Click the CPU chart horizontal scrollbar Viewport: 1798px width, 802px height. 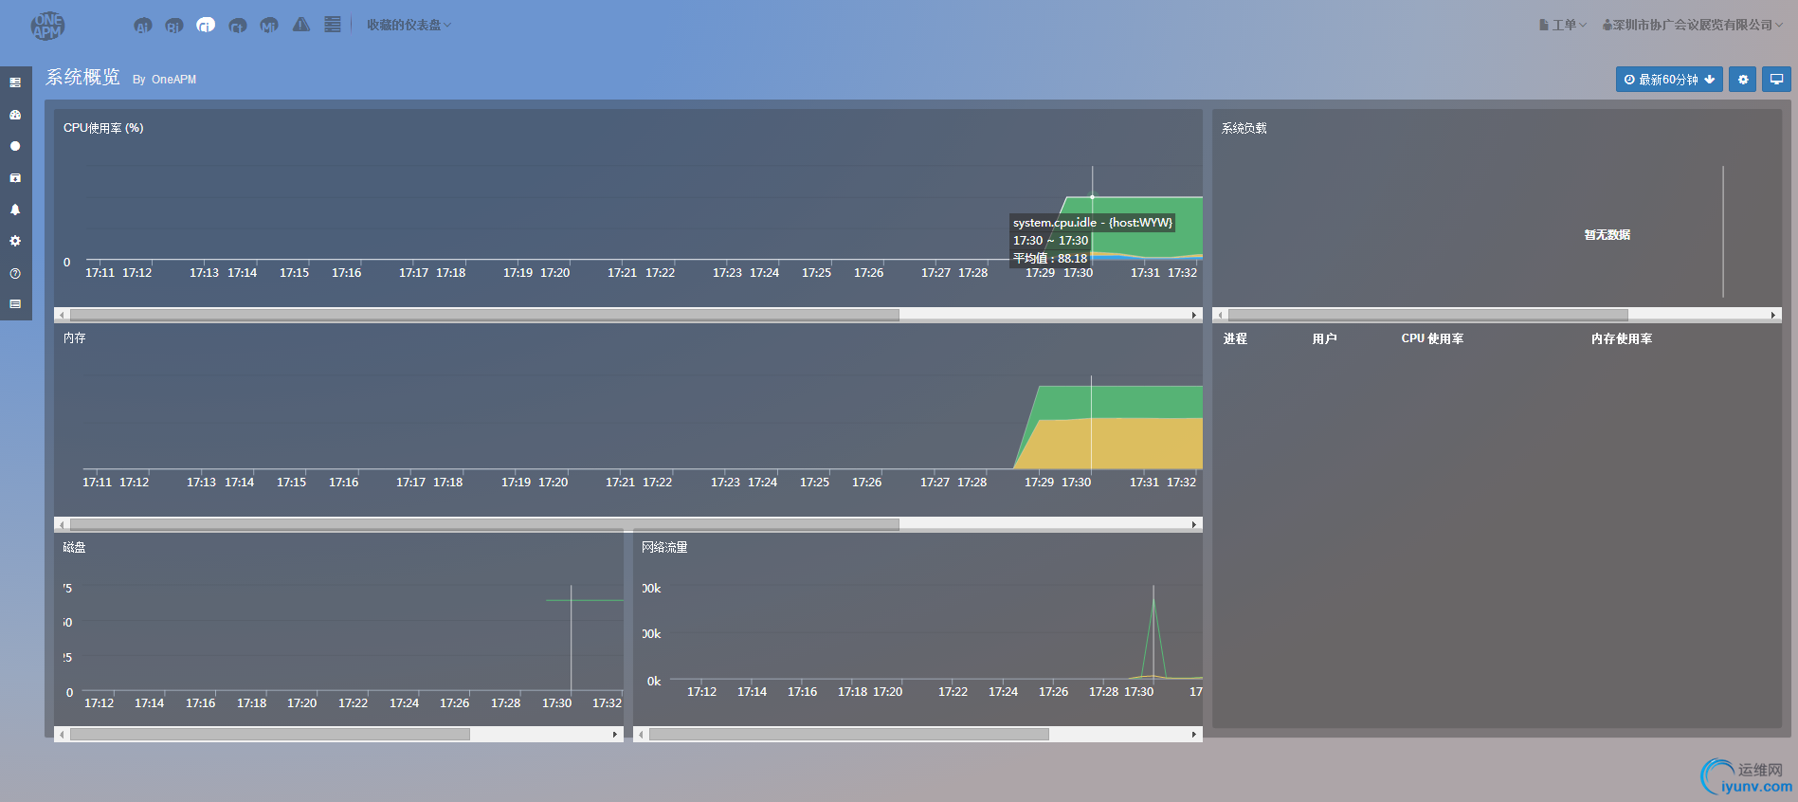coord(484,315)
